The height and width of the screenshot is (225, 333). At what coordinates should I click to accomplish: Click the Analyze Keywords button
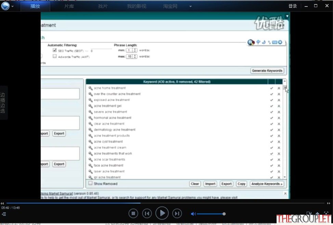point(267,184)
